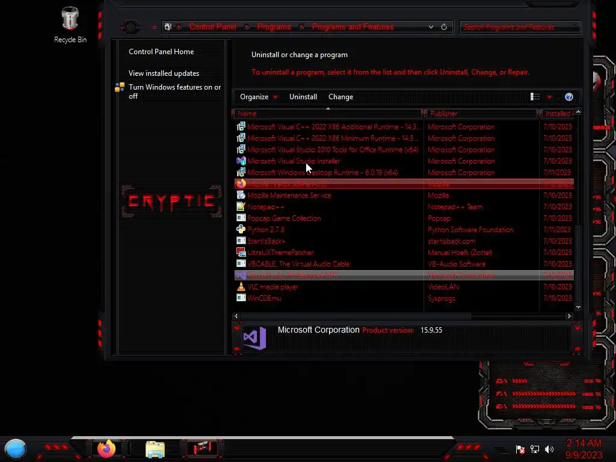The height and width of the screenshot is (462, 616).
Task: Expand the address bar history dropdown
Action: 431,26
